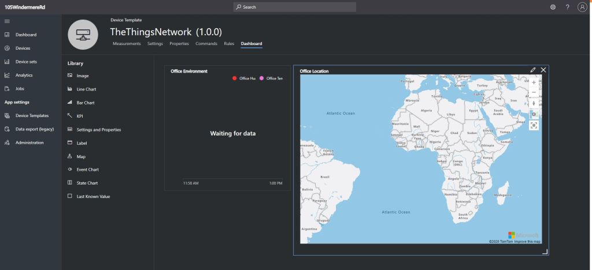The width and height of the screenshot is (592, 270).
Task: Toggle the map fullscreen view
Action: 534,125
